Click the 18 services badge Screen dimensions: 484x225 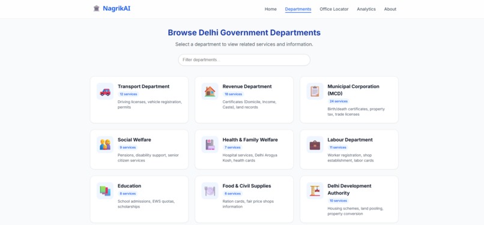(234, 94)
